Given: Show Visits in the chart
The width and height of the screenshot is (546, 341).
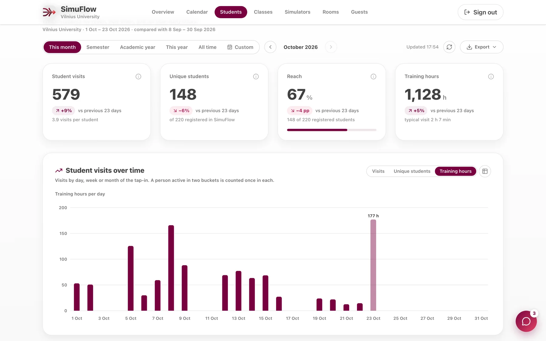Looking at the screenshot, I should pos(378,171).
